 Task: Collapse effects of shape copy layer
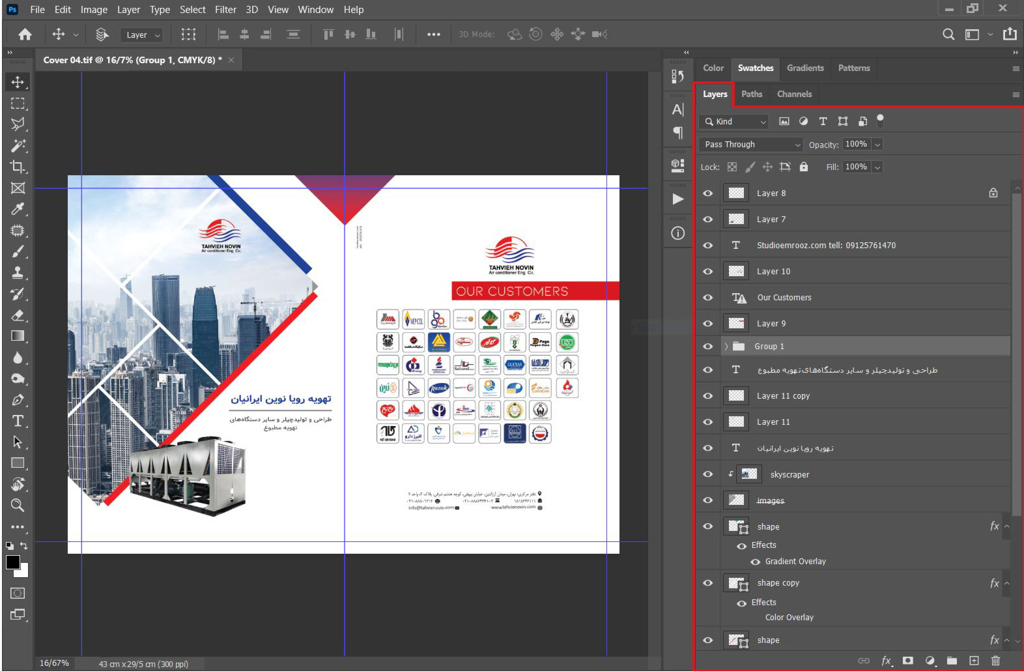click(1006, 584)
